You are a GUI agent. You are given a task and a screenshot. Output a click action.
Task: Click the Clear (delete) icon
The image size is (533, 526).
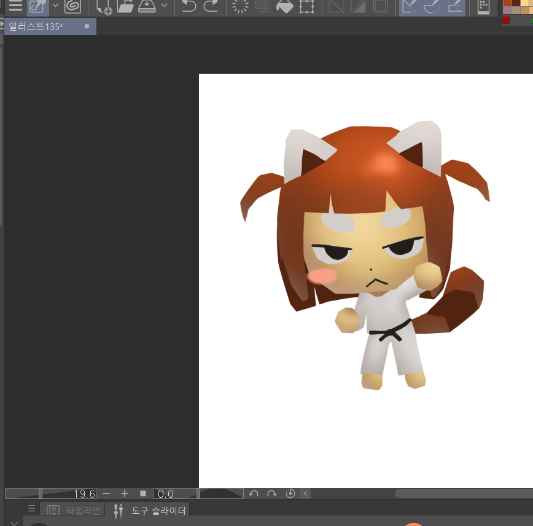pyautogui.click(x=240, y=6)
